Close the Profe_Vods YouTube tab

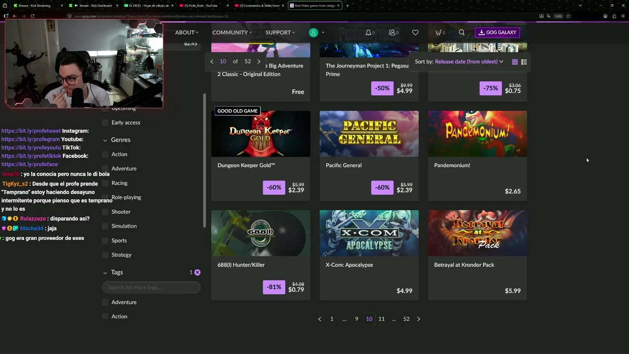point(228,5)
